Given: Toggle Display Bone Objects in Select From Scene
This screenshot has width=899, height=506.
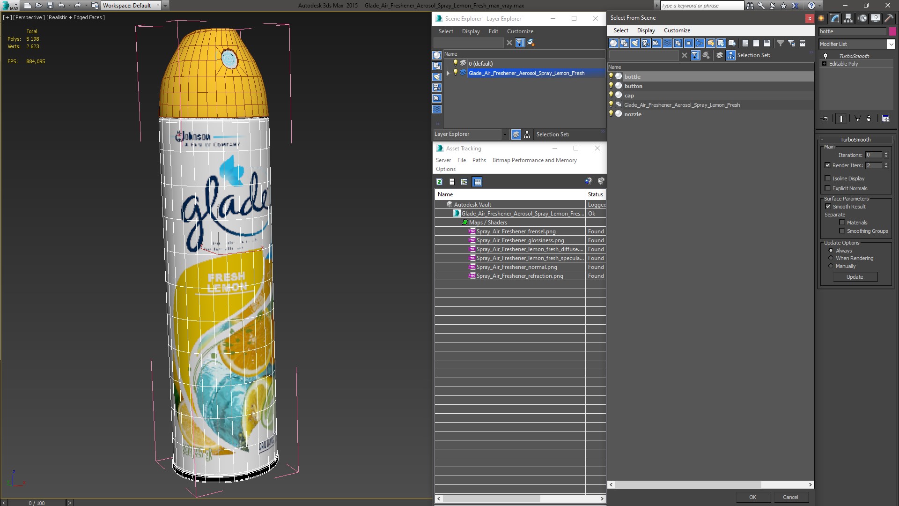Looking at the screenshot, I should (700, 43).
